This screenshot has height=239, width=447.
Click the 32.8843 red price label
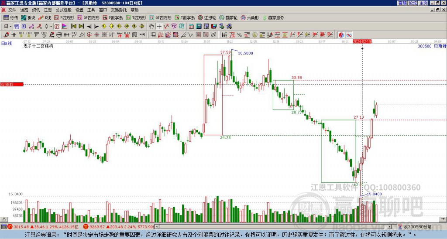tap(12, 84)
